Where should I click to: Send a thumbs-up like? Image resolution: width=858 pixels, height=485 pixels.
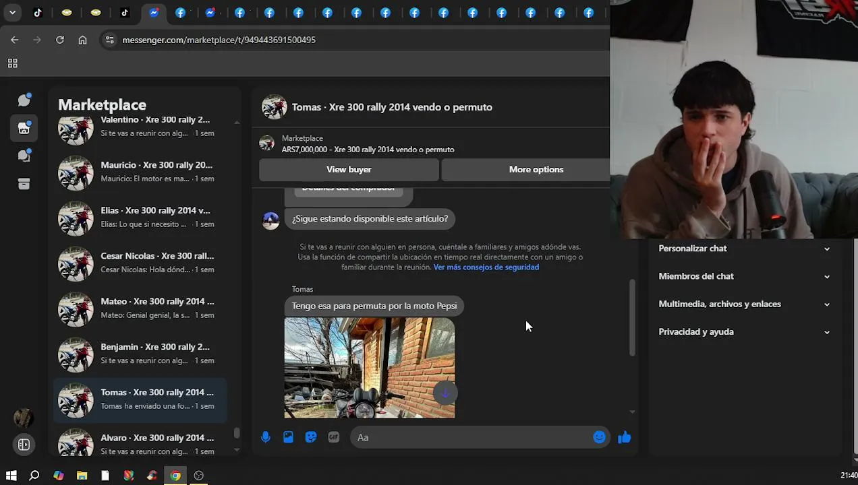click(624, 437)
